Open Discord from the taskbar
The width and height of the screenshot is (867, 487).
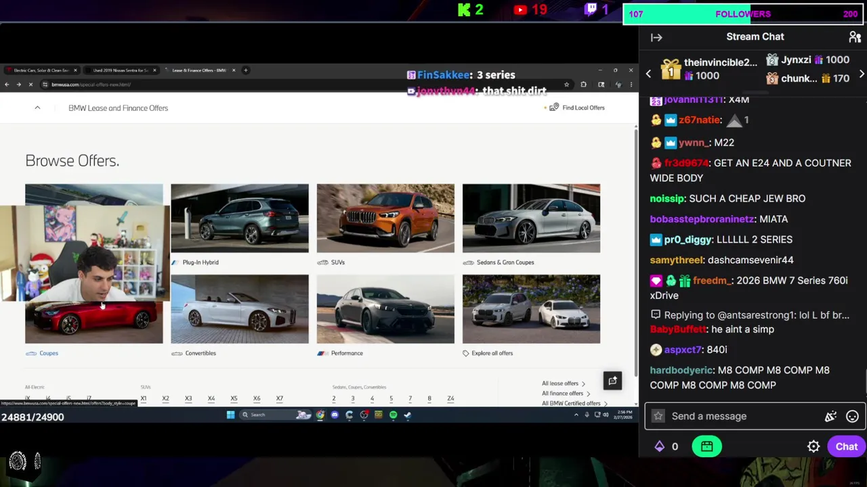pyautogui.click(x=335, y=415)
